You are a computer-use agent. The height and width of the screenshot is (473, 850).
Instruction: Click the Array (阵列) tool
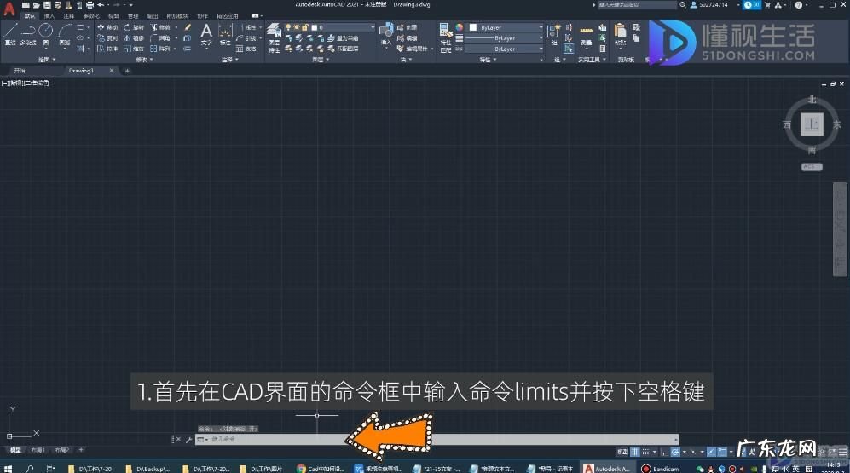[160, 49]
